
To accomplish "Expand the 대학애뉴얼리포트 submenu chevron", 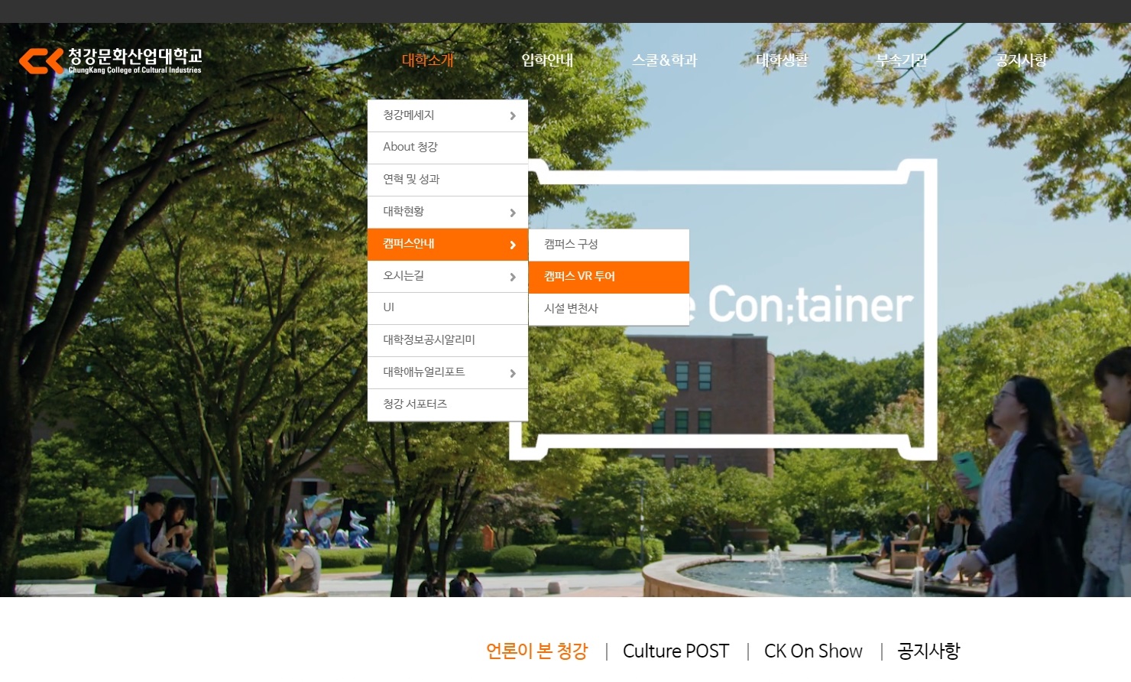I will pyautogui.click(x=513, y=373).
